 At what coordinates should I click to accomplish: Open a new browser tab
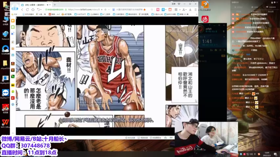[x=55, y=5]
